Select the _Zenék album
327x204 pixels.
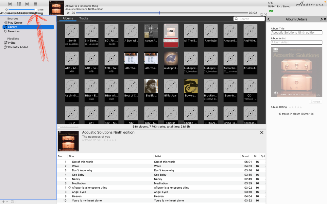click(72, 35)
